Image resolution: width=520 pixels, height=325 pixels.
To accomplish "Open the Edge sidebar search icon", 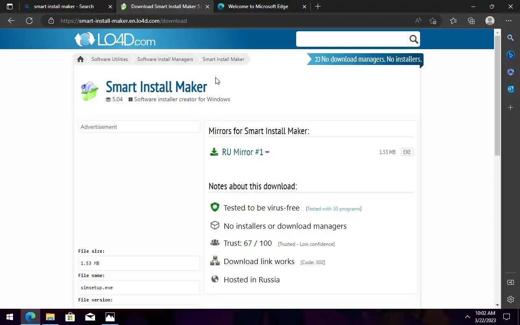I will (x=511, y=38).
